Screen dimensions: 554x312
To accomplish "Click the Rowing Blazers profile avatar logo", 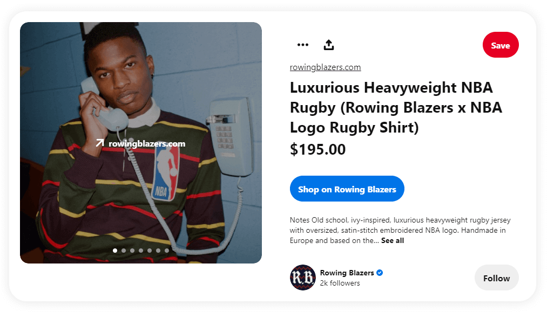I will 302,278.
